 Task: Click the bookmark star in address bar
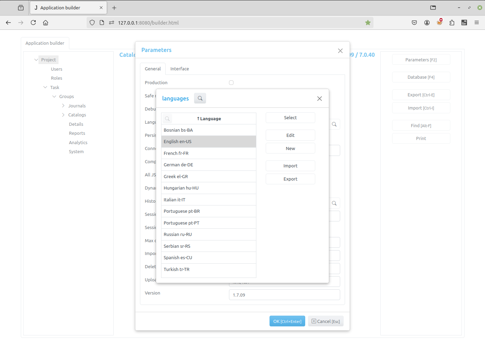pos(368,23)
